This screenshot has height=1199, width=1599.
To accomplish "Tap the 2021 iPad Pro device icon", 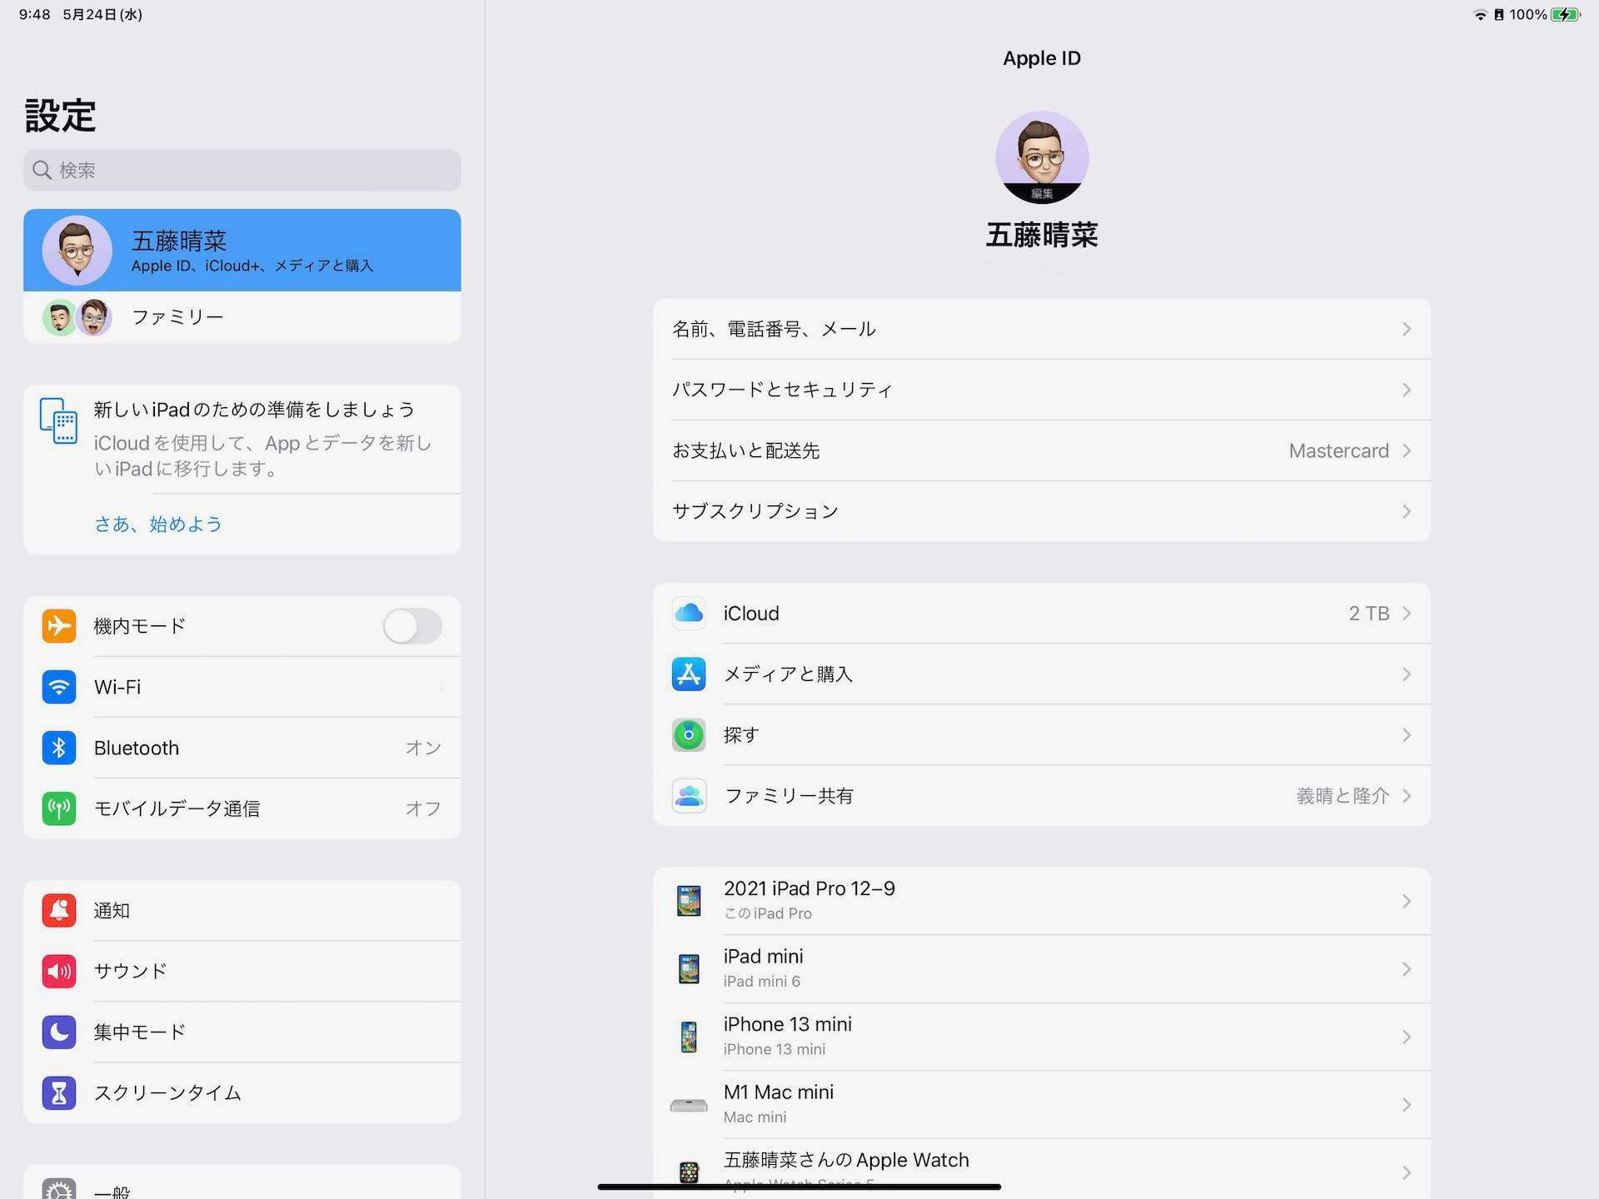I will tap(689, 901).
